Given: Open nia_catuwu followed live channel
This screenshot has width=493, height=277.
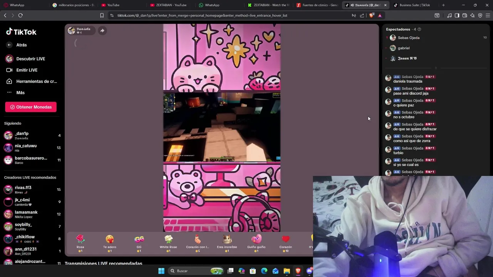Looking at the screenshot, I should [x=32, y=148].
